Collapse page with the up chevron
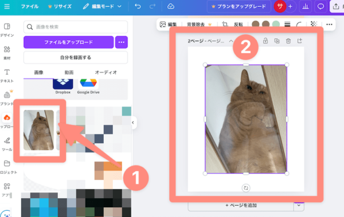The height and width of the screenshot is (217, 344). pos(231,41)
